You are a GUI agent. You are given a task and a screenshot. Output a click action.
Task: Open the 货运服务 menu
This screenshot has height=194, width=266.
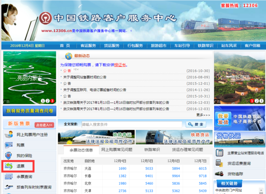tap(112, 46)
